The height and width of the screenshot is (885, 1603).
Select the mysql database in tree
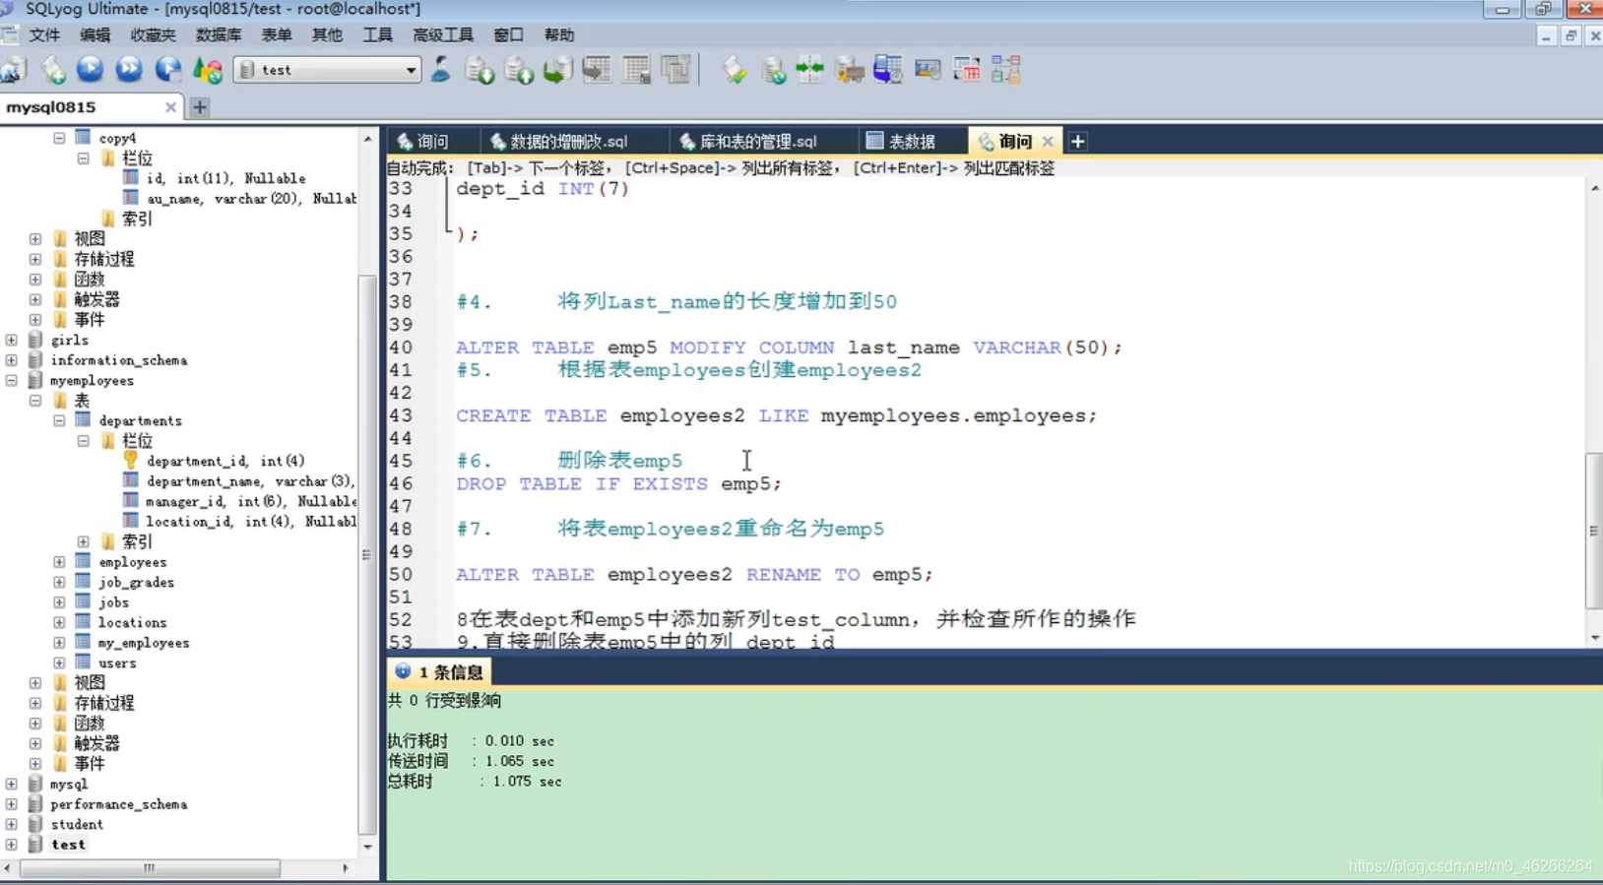[69, 785]
